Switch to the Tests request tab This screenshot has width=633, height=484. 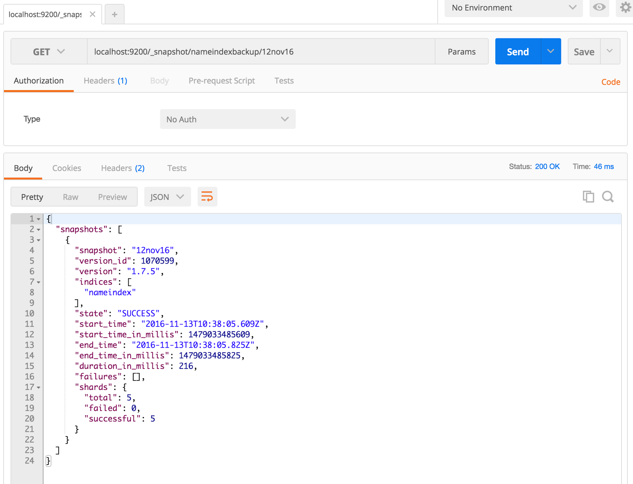point(284,81)
